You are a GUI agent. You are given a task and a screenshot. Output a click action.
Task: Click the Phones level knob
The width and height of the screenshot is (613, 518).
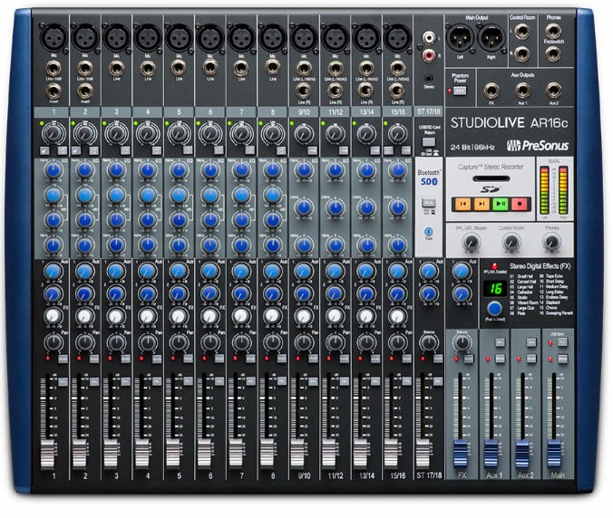(x=551, y=242)
